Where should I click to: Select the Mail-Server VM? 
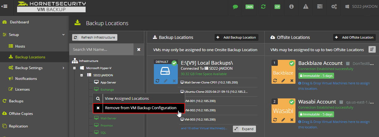[108, 118]
